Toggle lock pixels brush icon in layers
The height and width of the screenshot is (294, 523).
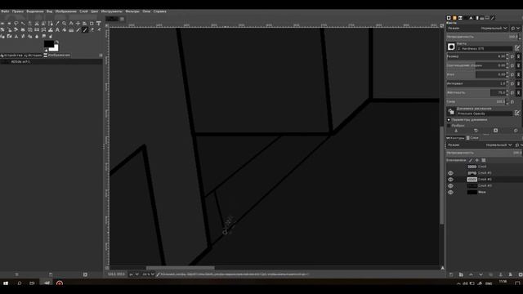[471, 160]
